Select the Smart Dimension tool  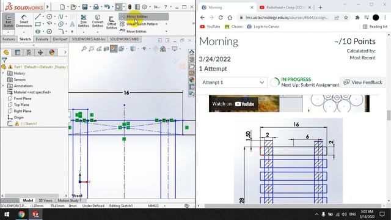(x=24, y=21)
